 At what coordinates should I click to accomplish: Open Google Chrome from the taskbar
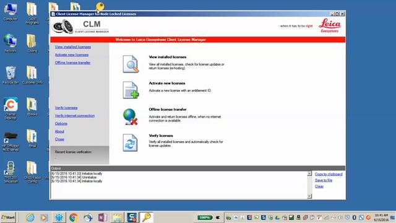point(74,217)
